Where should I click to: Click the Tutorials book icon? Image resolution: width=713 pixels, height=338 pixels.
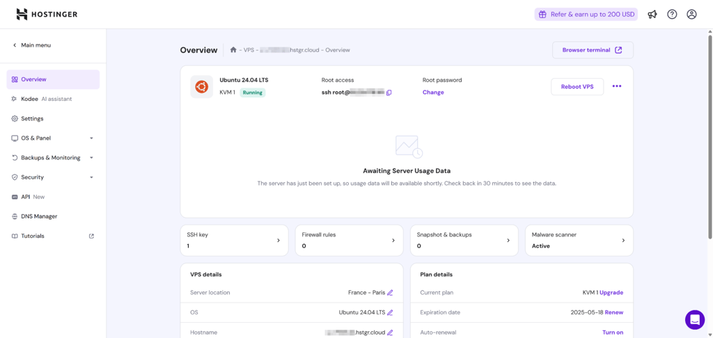15,236
